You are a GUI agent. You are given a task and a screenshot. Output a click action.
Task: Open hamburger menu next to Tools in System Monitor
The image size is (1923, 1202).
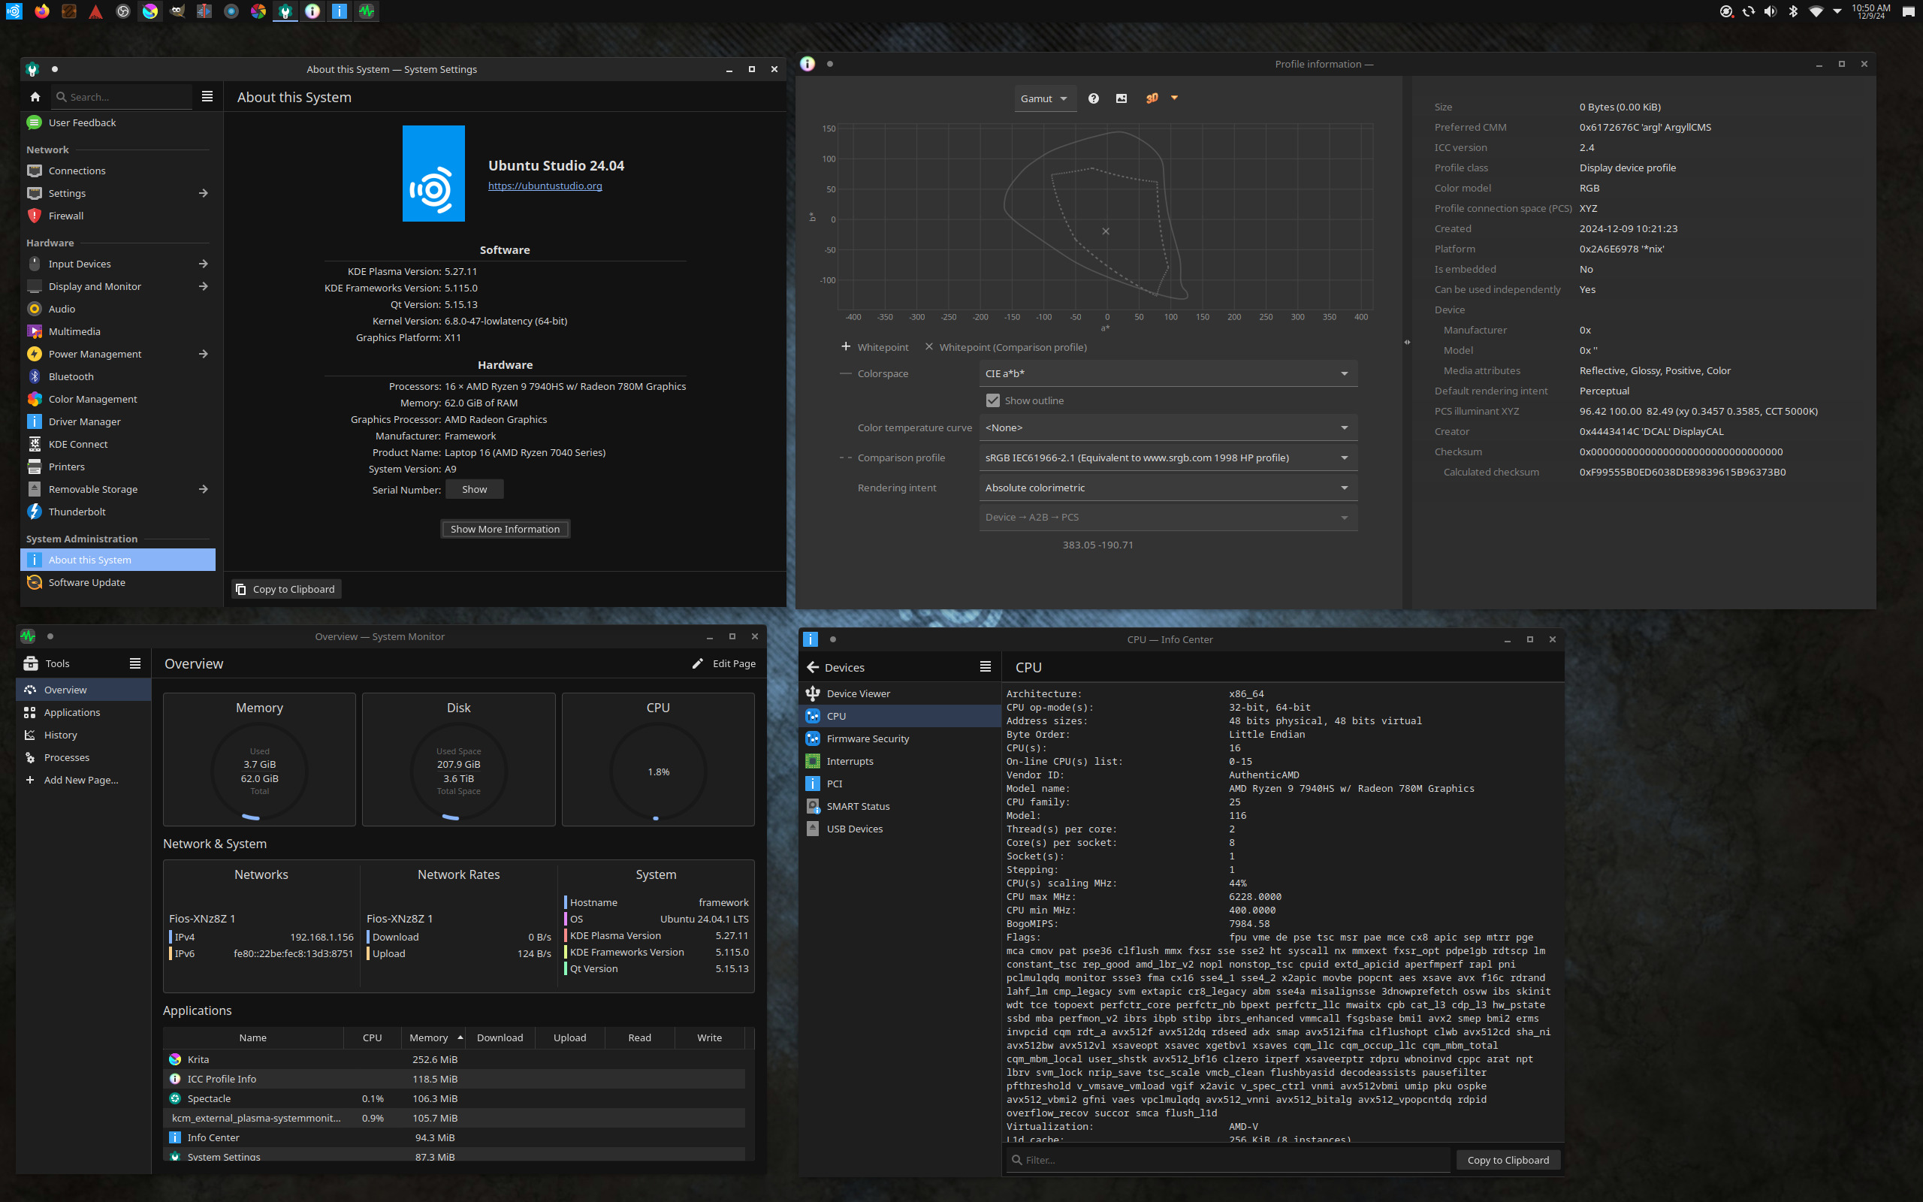(x=135, y=664)
